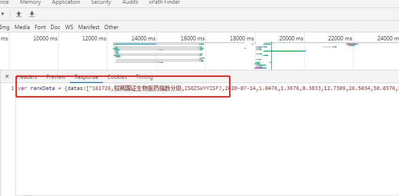Click the export HAR download arrow icon
The height and width of the screenshot is (196, 399).
coord(32,14)
